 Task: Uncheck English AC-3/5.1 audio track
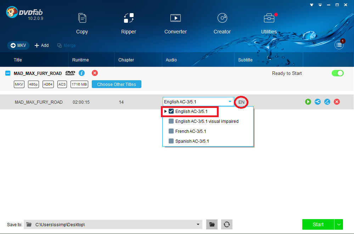click(x=171, y=111)
